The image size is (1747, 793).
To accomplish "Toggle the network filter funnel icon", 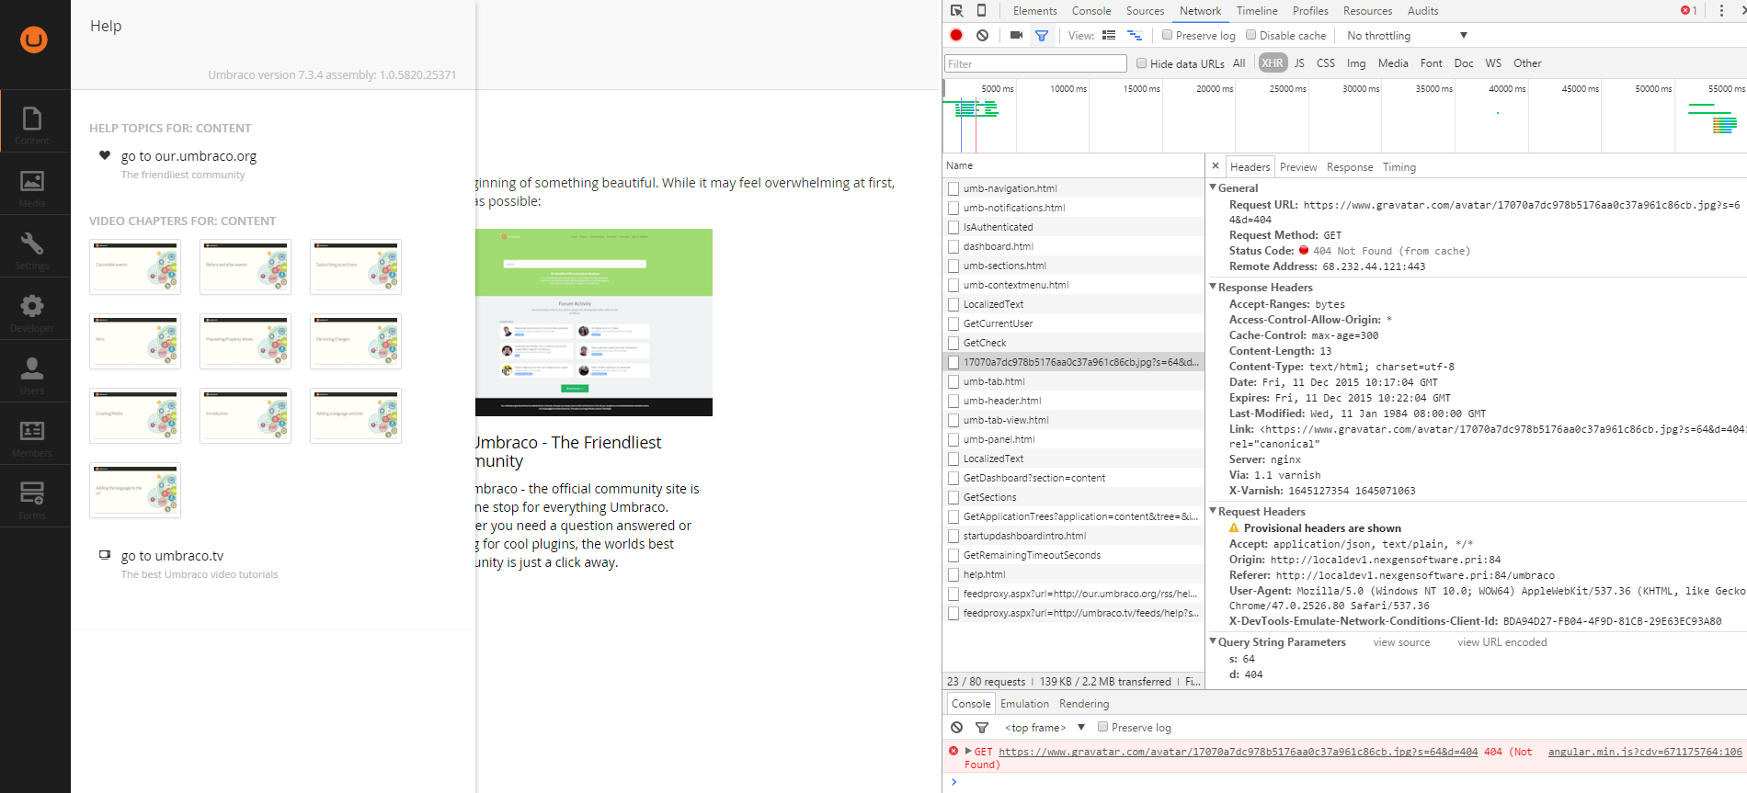I will point(1042,36).
